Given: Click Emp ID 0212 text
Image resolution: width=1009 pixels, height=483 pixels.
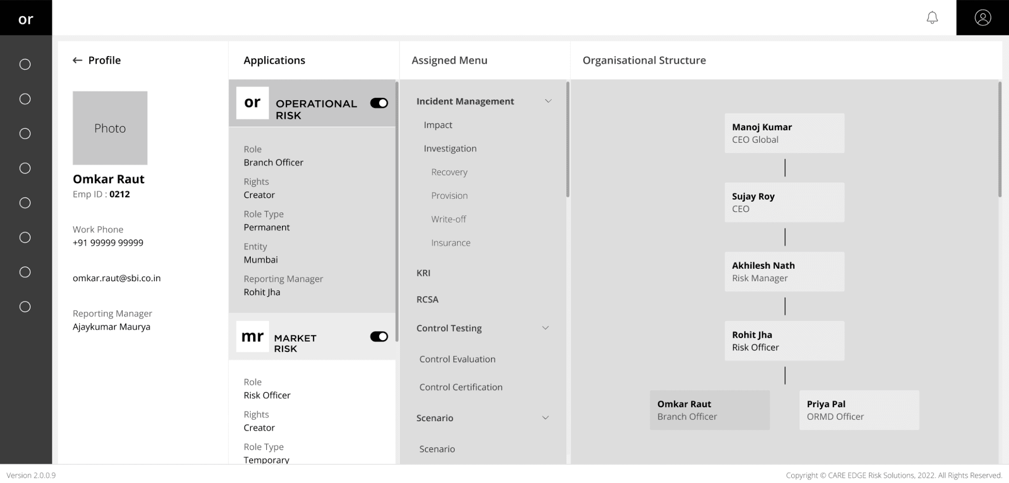Looking at the screenshot, I should click(x=101, y=194).
